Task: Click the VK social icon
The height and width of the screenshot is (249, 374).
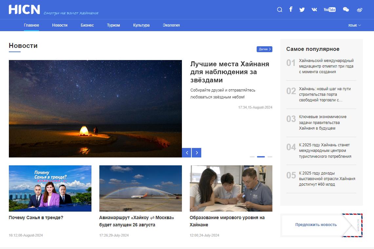Action: [x=314, y=10]
